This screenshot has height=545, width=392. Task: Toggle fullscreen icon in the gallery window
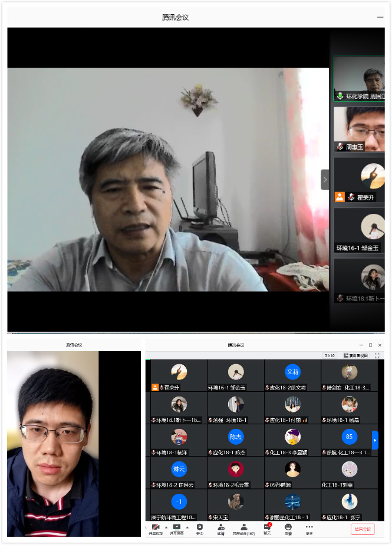pos(377,355)
